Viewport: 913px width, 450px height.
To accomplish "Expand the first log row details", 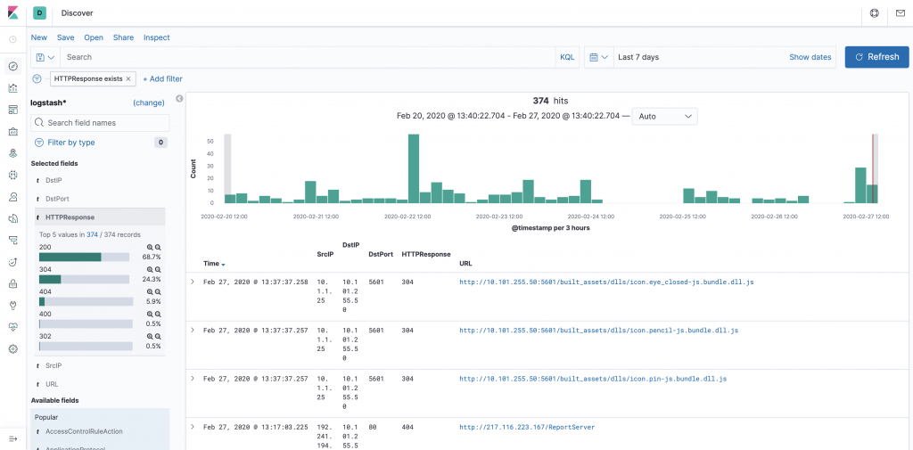I will [193, 282].
